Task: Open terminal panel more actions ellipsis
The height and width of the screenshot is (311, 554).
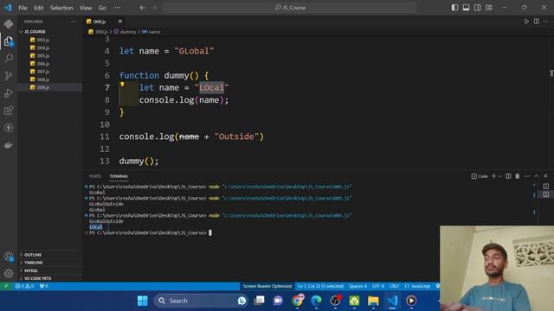Action: point(527,176)
